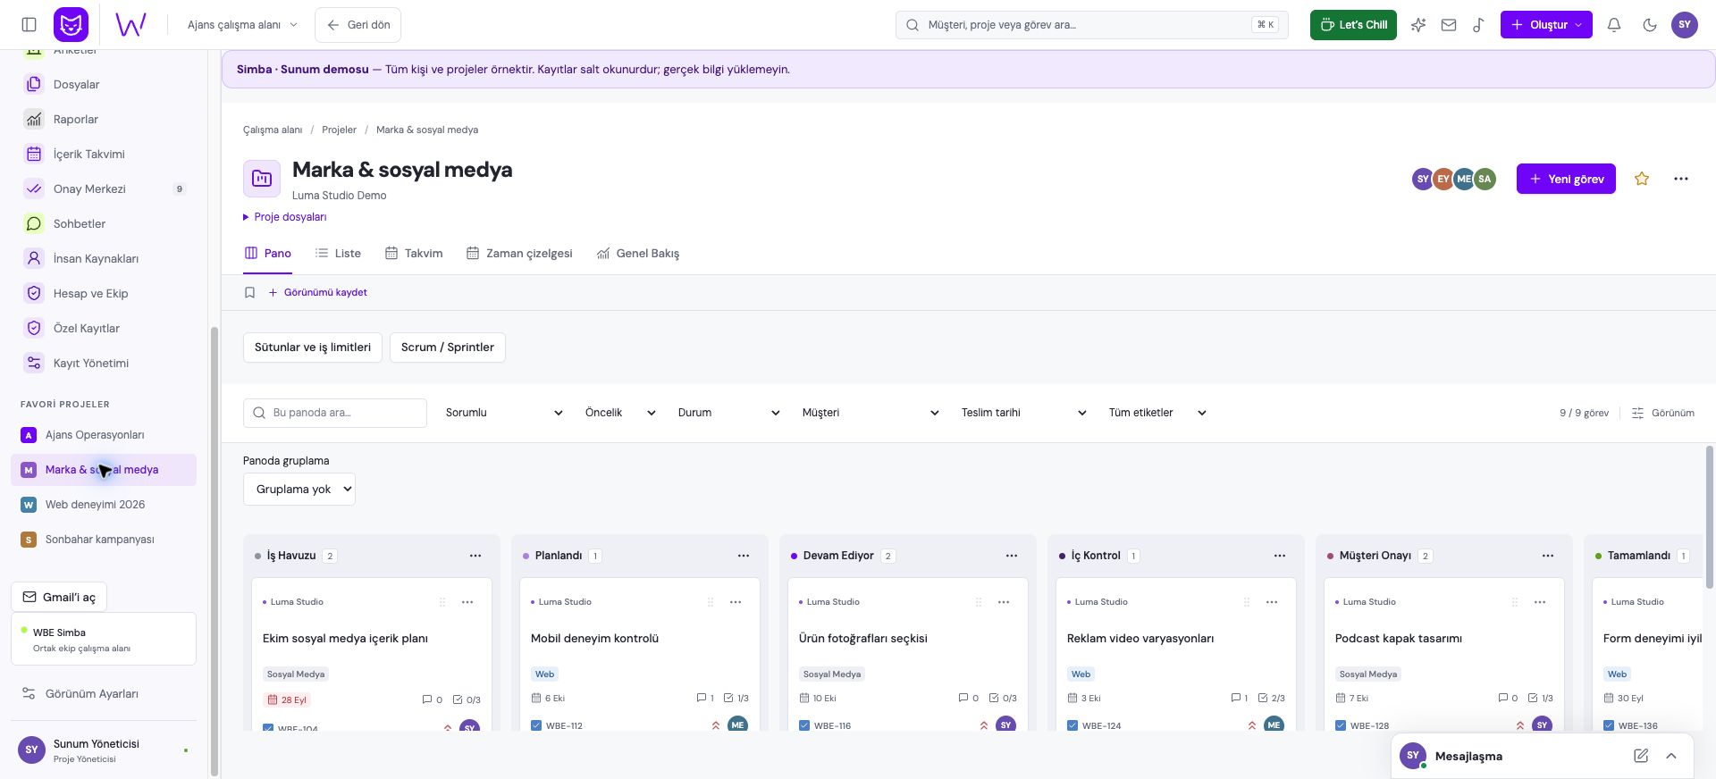Switch to the Zaman çizelgesi tab
The width and height of the screenshot is (1716, 779).
[519, 254]
